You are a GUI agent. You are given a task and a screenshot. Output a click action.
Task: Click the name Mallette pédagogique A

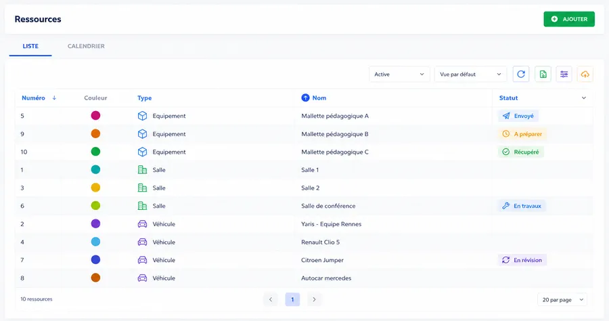335,116
